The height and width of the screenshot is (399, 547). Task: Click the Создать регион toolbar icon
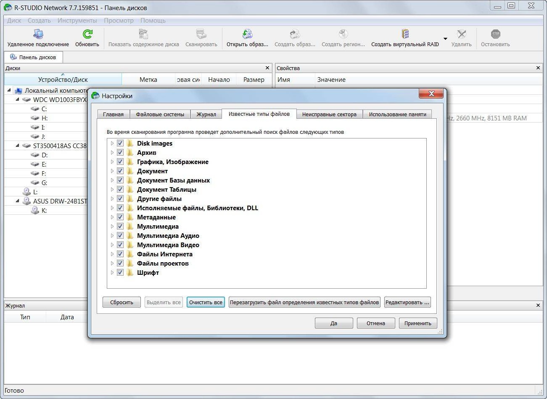click(343, 34)
